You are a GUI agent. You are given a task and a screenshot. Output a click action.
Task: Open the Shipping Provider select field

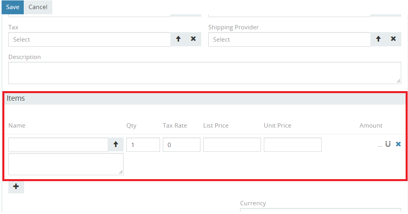(290, 40)
